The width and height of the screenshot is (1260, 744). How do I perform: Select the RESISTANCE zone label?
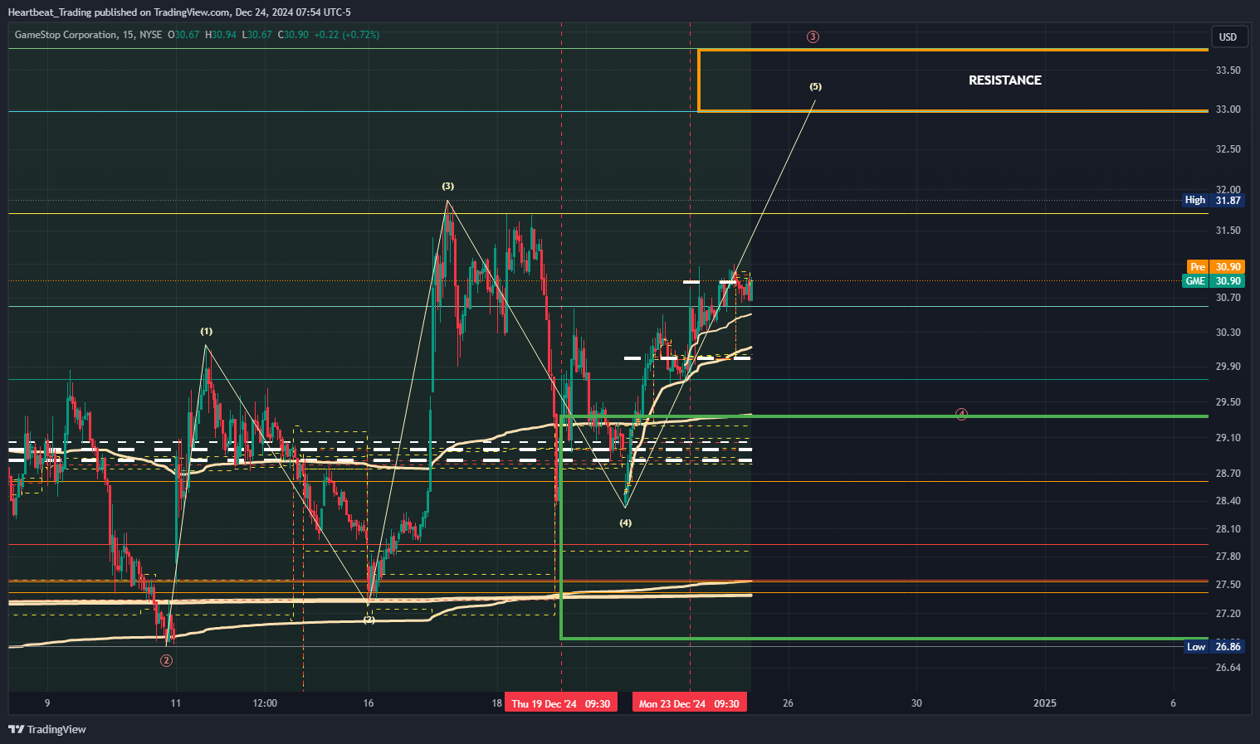1004,80
